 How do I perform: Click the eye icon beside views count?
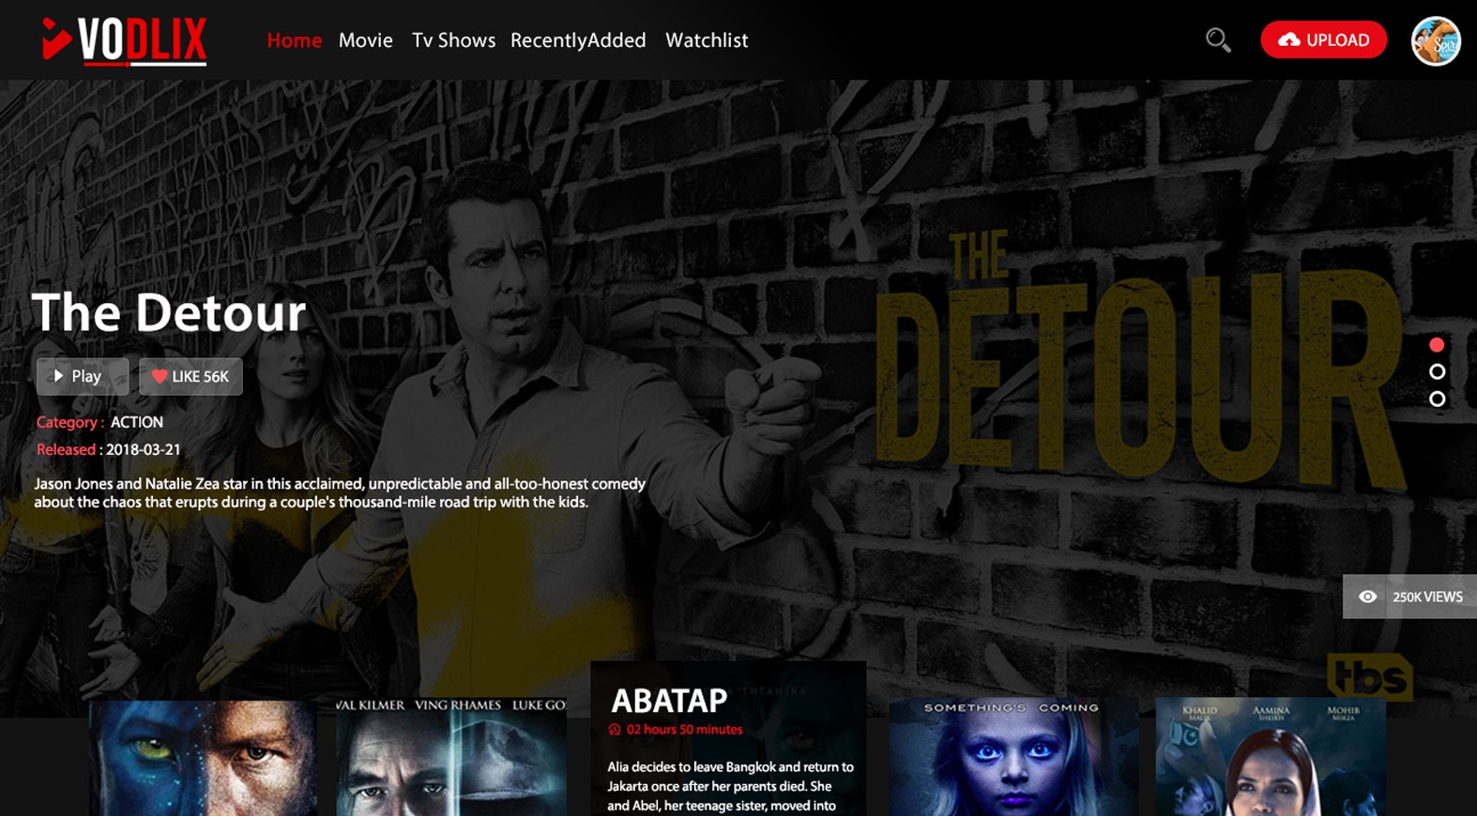(x=1368, y=597)
